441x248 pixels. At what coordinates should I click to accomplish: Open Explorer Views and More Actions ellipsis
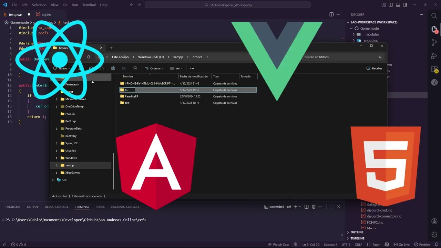(x=421, y=14)
